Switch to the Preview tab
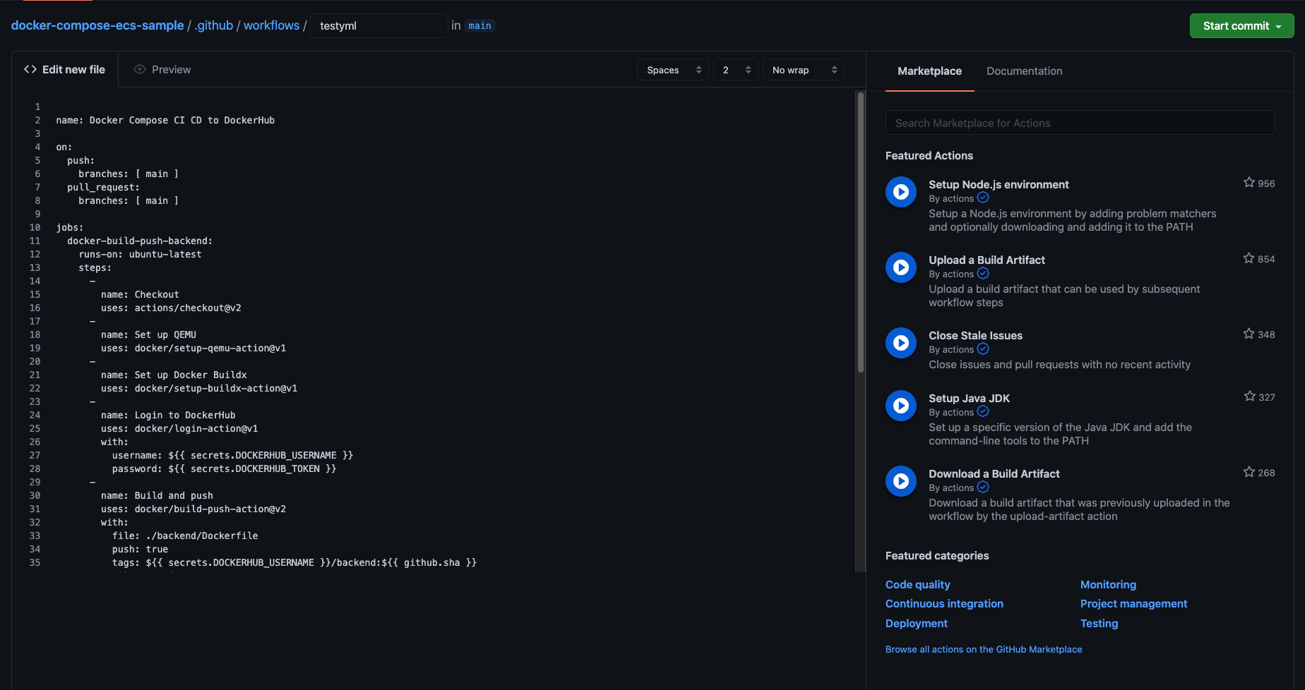The width and height of the screenshot is (1305, 690). coord(162,69)
